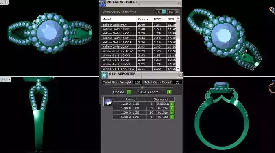Click the Gem Reporter panel icon
275x153 pixels.
[104, 75]
